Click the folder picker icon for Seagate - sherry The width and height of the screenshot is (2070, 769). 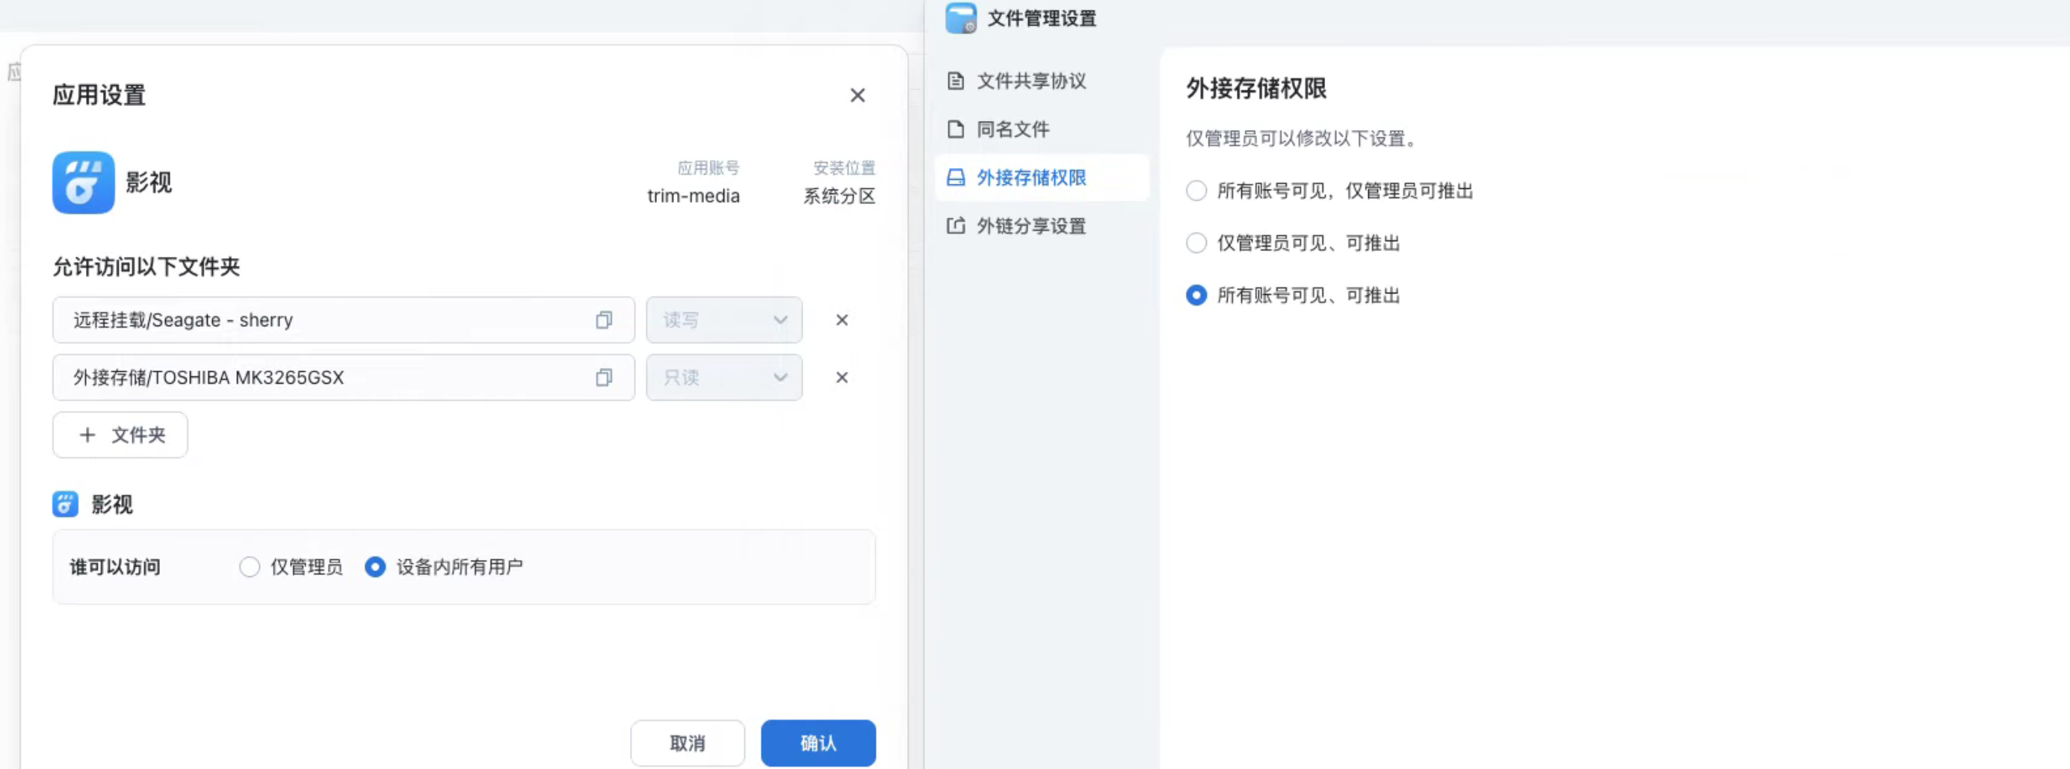click(605, 320)
